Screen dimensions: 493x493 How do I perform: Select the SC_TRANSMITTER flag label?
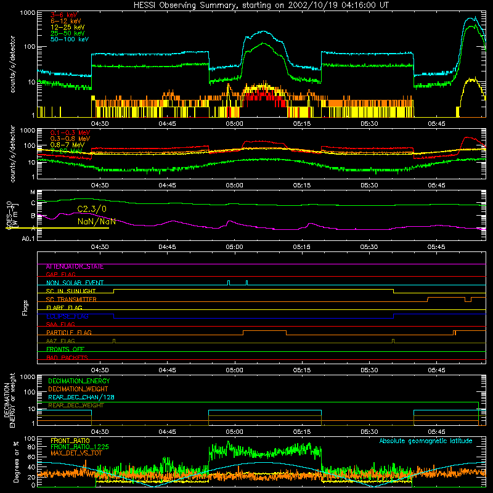point(71,299)
